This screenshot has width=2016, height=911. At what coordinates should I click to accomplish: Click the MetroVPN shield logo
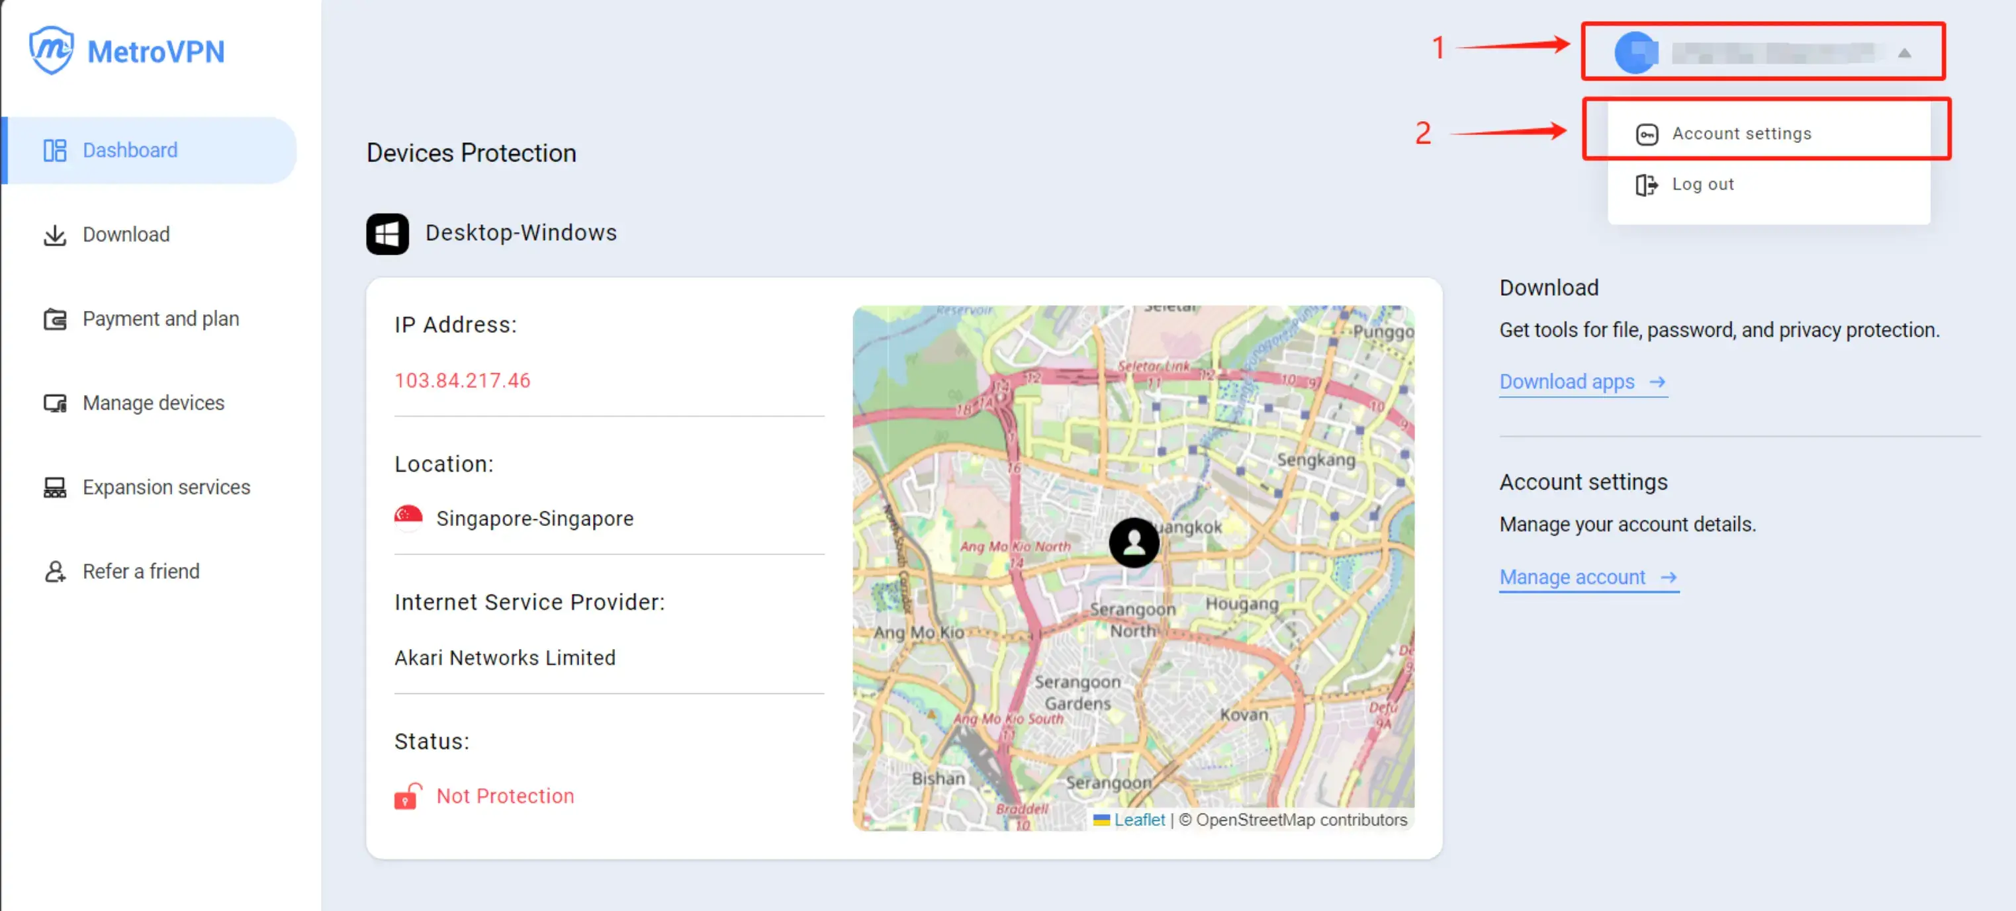click(x=51, y=51)
